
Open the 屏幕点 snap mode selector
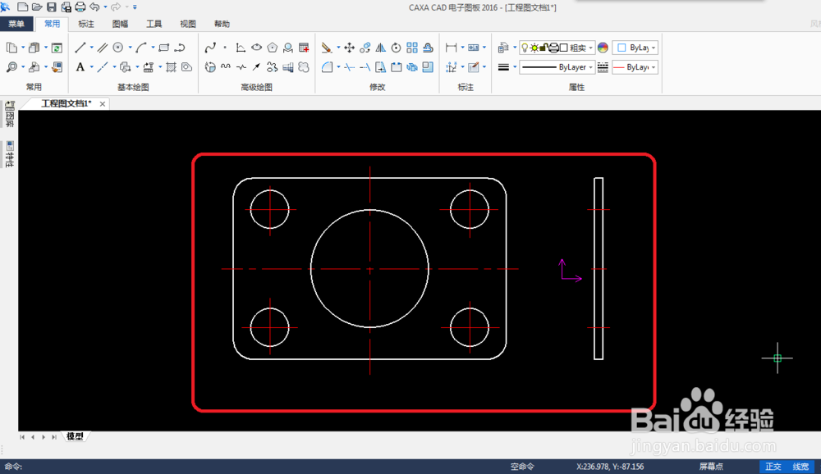point(711,466)
